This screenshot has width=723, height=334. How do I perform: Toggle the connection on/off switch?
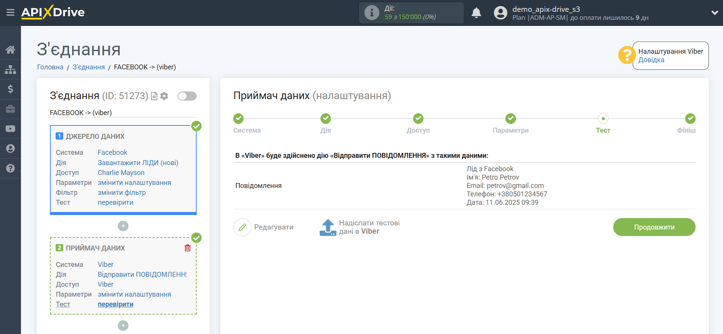tap(187, 96)
